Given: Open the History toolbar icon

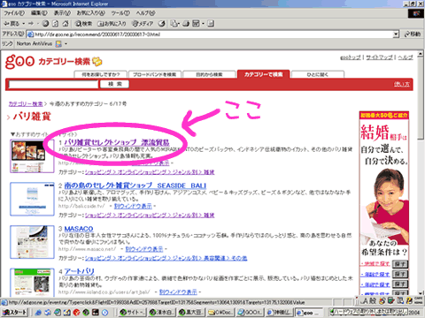Looking at the screenshot, I should point(162,24).
